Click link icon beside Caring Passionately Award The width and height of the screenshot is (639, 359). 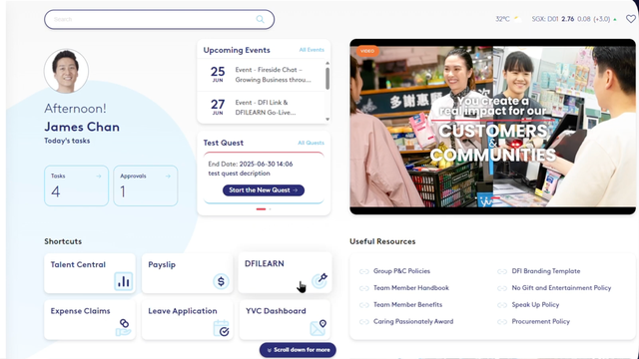click(x=363, y=321)
